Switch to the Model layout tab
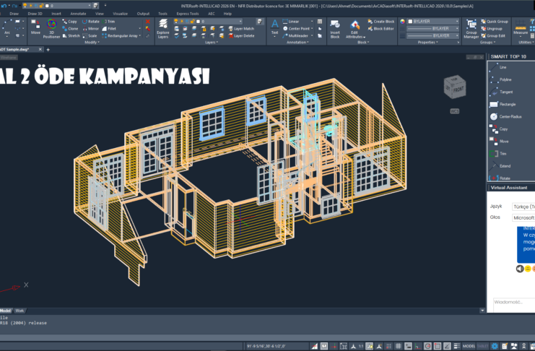Viewport: 535px width, 351px height. coord(5,310)
